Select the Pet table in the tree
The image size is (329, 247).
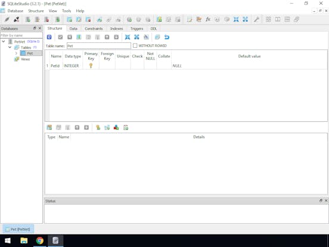(30, 53)
